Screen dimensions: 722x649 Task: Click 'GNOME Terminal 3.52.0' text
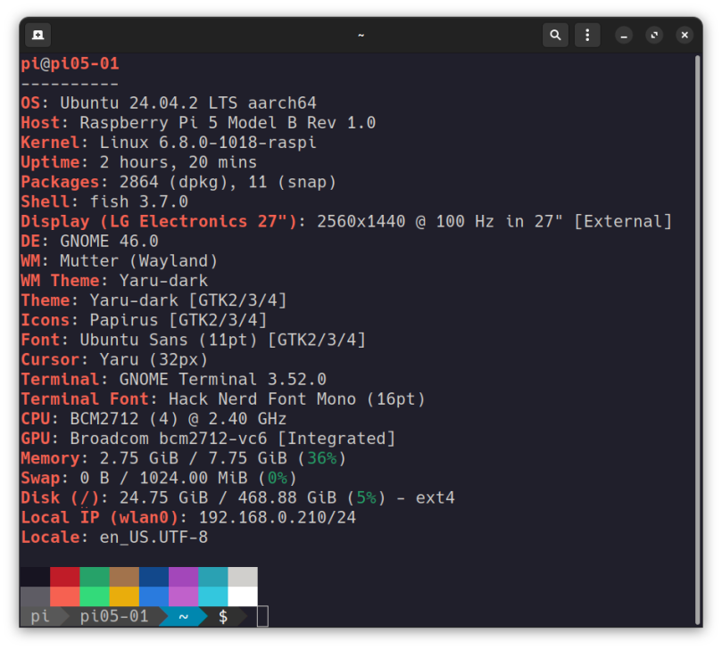coord(223,380)
